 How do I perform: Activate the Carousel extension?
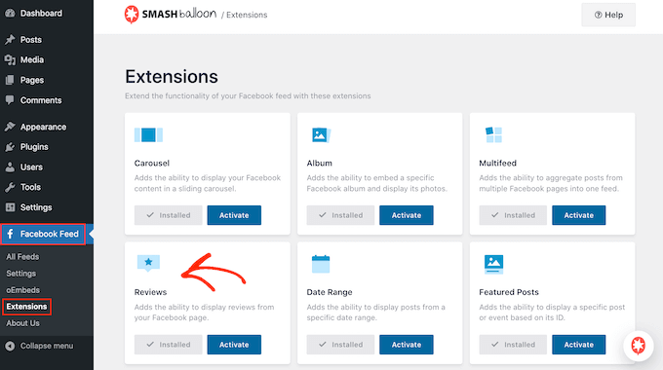(x=234, y=215)
